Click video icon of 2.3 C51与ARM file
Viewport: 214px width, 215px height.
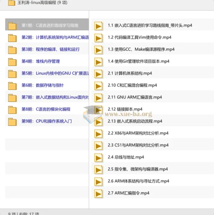click(98, 146)
